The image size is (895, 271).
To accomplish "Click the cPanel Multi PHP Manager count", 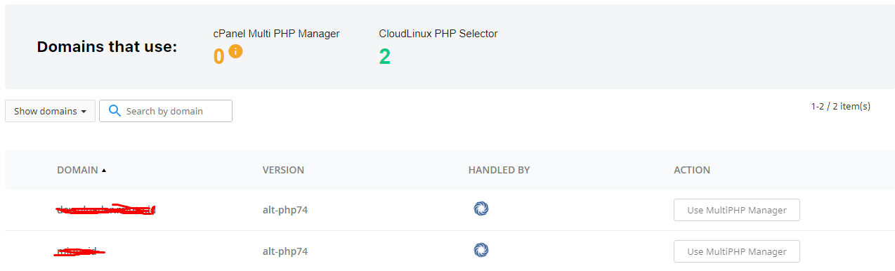I will pyautogui.click(x=219, y=56).
